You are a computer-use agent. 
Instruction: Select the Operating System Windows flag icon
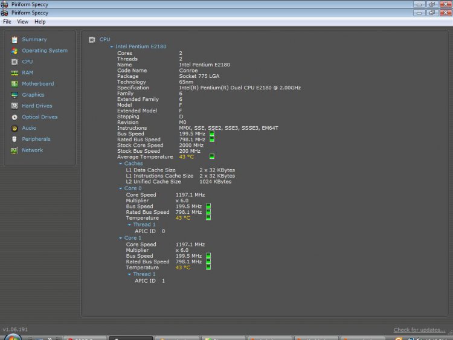point(14,51)
